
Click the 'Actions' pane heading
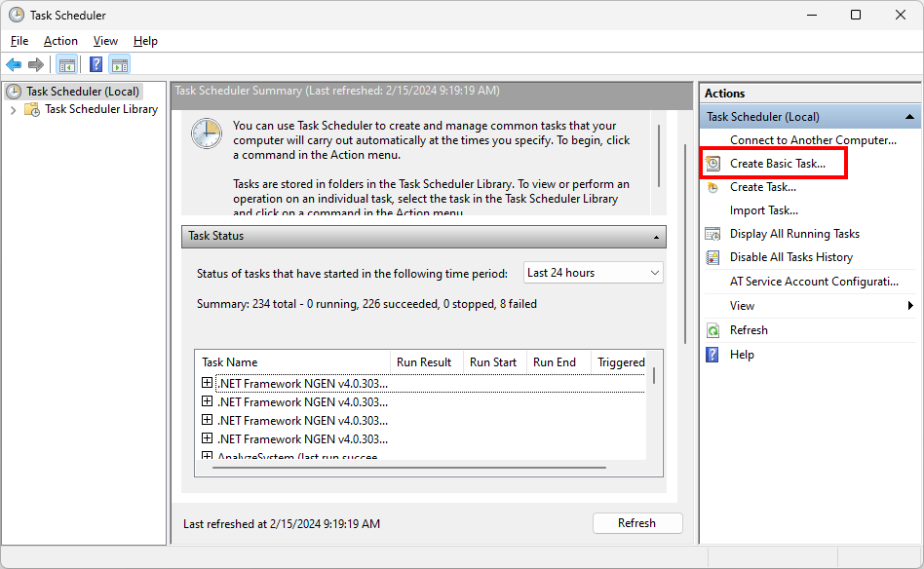[725, 94]
